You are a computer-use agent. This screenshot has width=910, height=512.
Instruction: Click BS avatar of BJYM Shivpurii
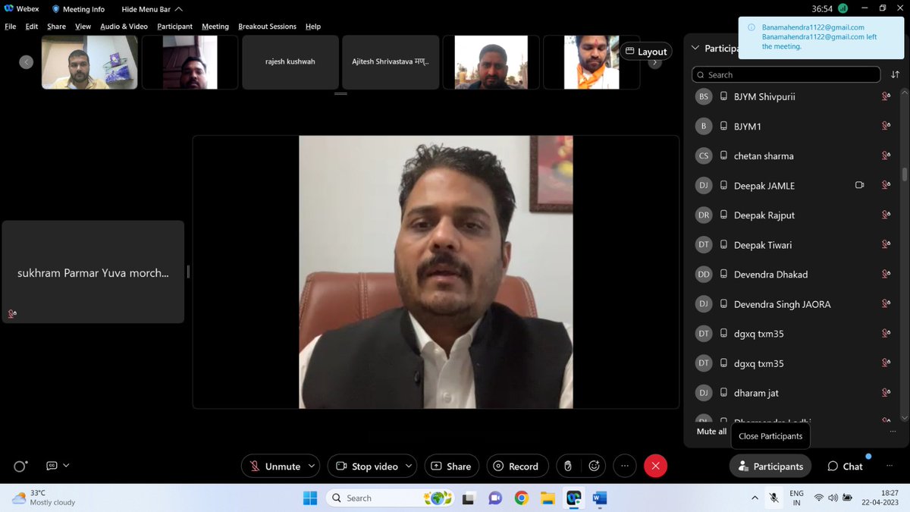(704, 96)
